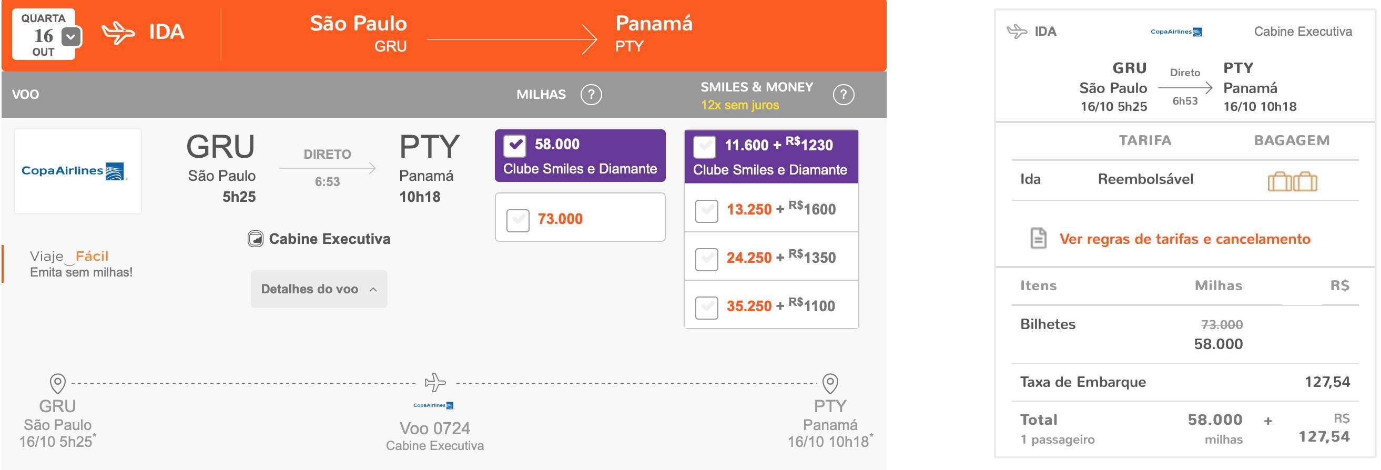
Task: Click the MILHAS help question mark icon
Action: coord(591,95)
